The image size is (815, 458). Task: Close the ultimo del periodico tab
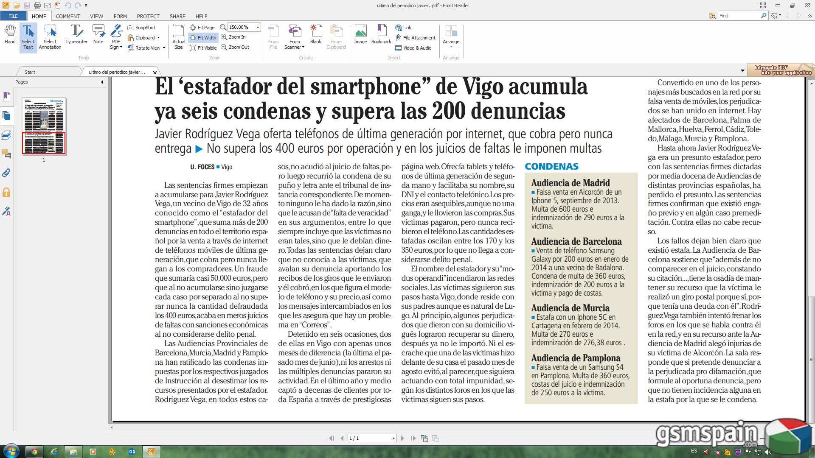click(155, 73)
